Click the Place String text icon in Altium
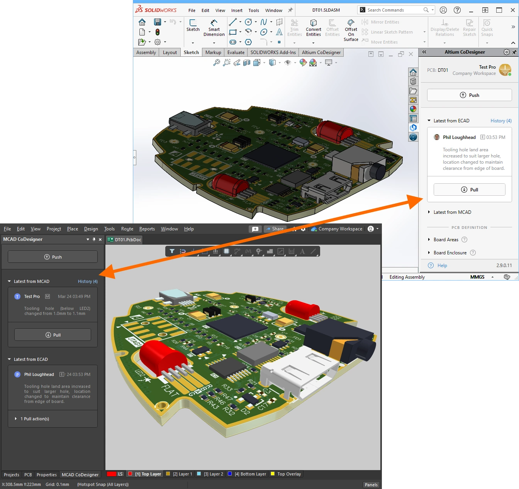 [x=302, y=251]
